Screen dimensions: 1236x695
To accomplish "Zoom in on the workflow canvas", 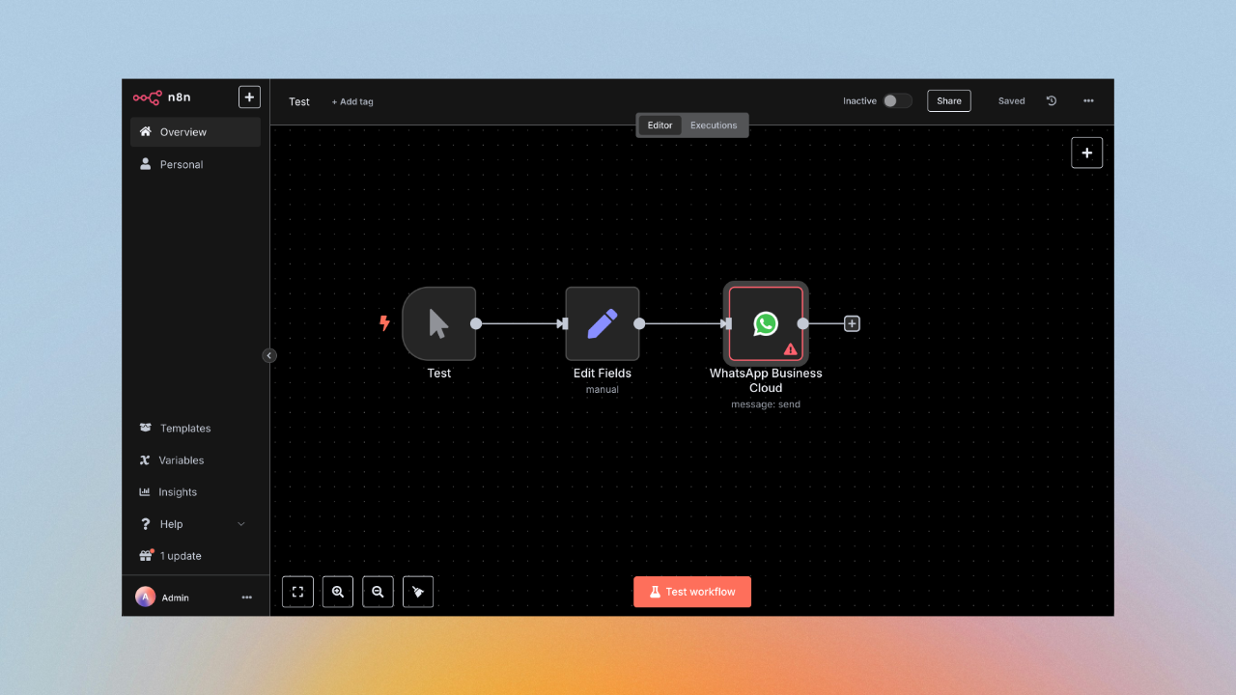I will (x=338, y=592).
